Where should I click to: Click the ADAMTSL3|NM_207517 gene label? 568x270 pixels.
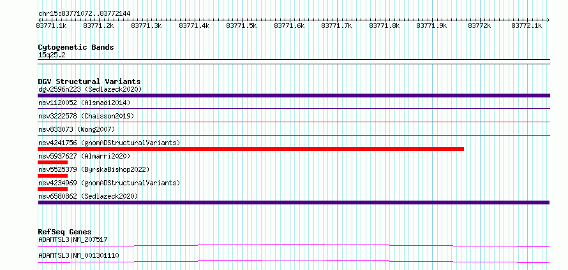click(x=73, y=239)
